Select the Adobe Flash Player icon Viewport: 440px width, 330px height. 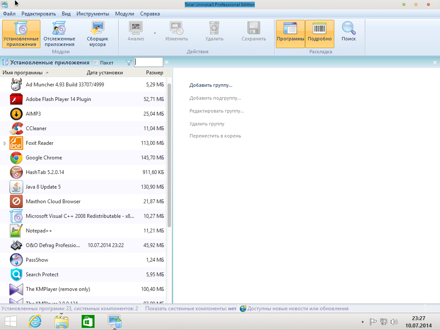tap(16, 99)
